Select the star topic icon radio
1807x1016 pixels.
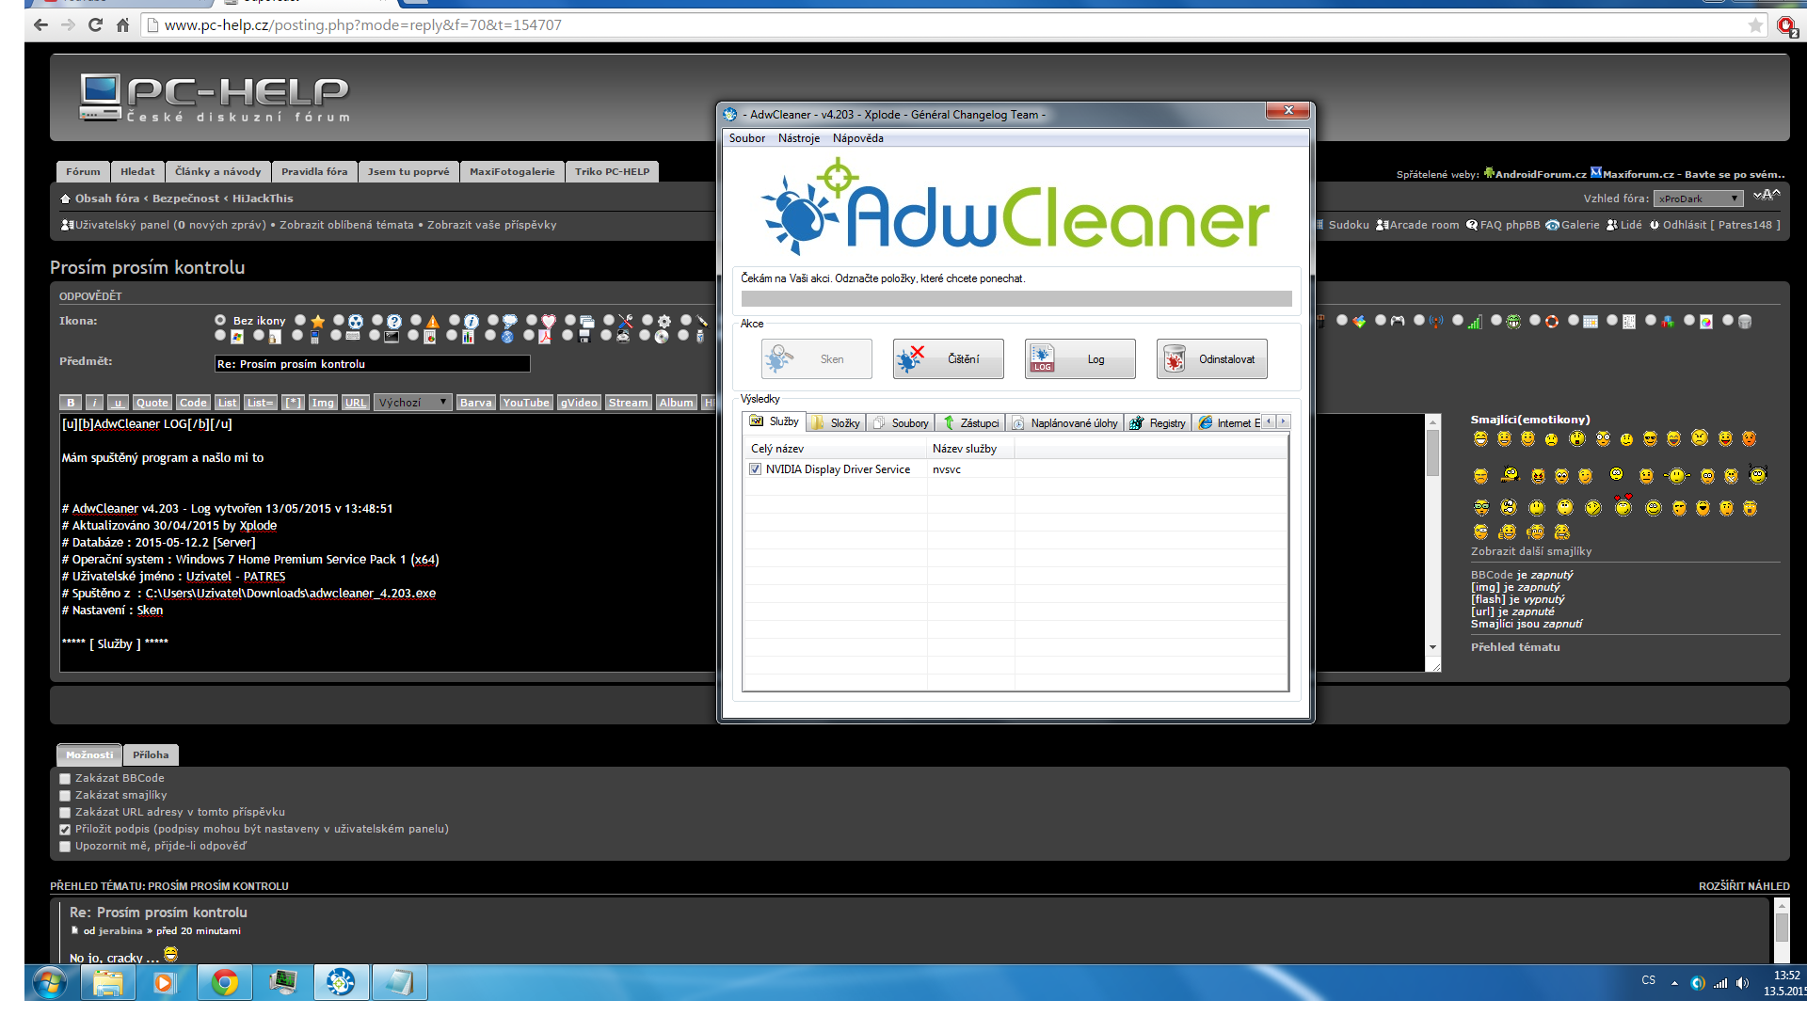click(300, 320)
